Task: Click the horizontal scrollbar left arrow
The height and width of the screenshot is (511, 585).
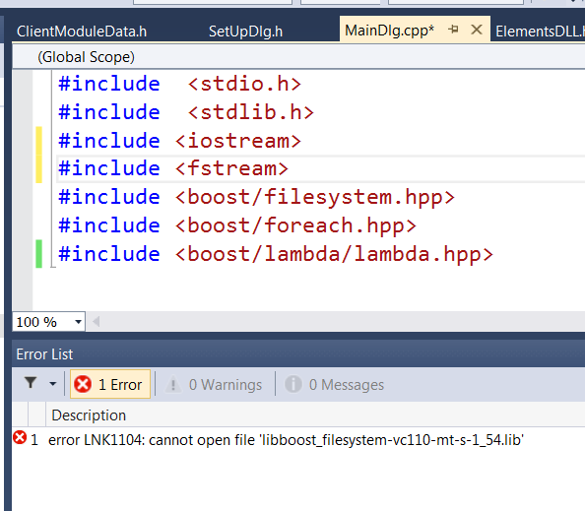Action: 96,322
